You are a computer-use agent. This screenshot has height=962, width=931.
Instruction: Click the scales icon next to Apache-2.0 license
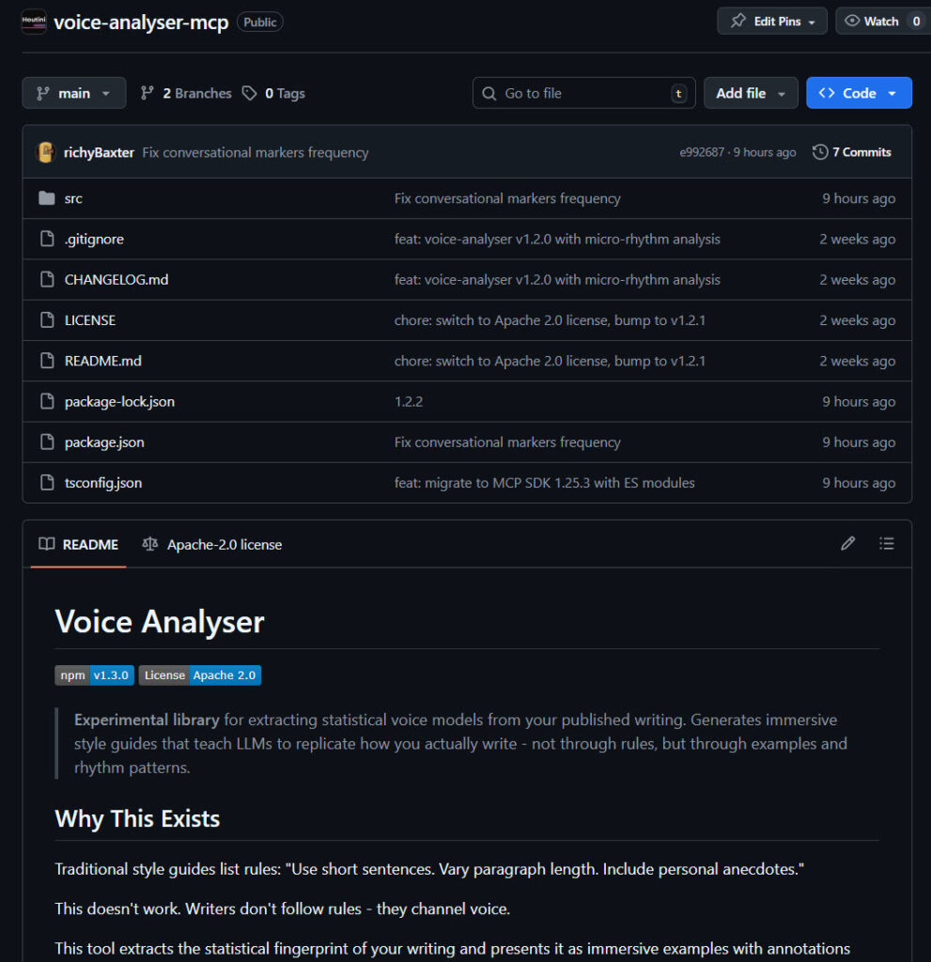[151, 544]
